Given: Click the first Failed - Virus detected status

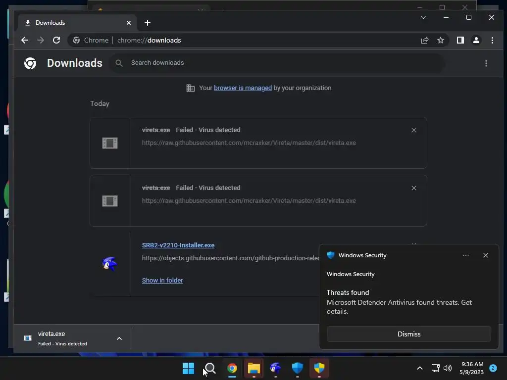Looking at the screenshot, I should (208, 130).
